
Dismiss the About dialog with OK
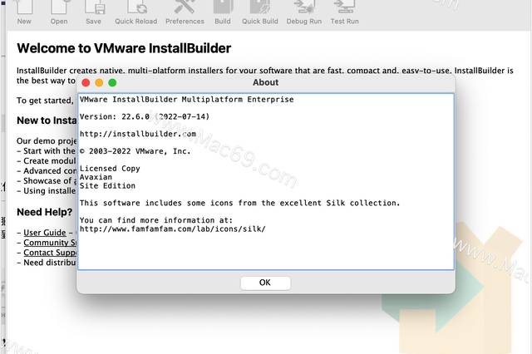tap(265, 283)
